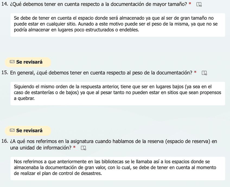Open Immersive Reader for question 15
This screenshot has width=230, height=187.
(204, 73)
